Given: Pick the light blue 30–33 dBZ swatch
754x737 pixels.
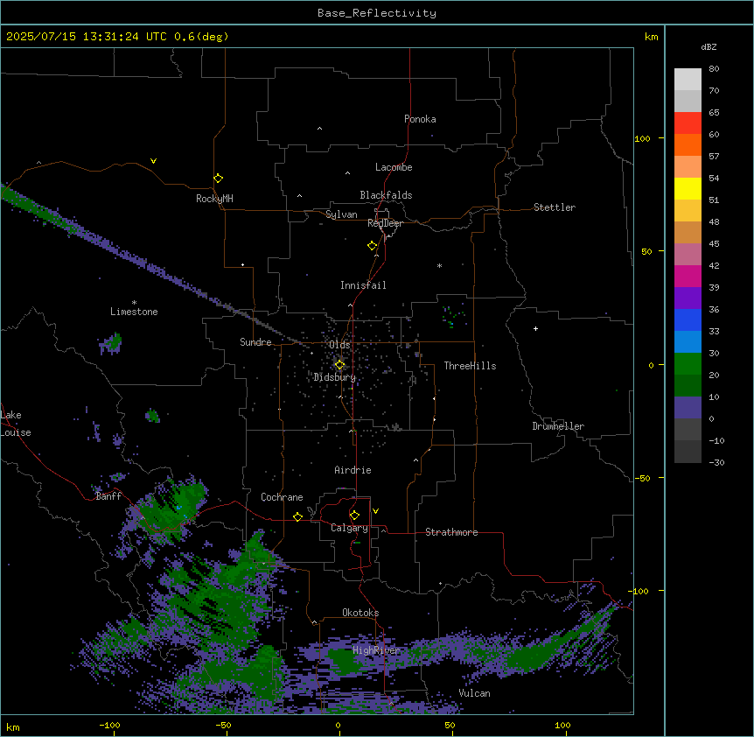Looking at the screenshot, I should pyautogui.click(x=688, y=342).
